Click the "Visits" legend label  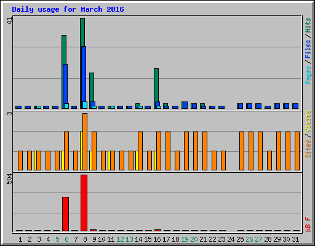tap(308, 121)
